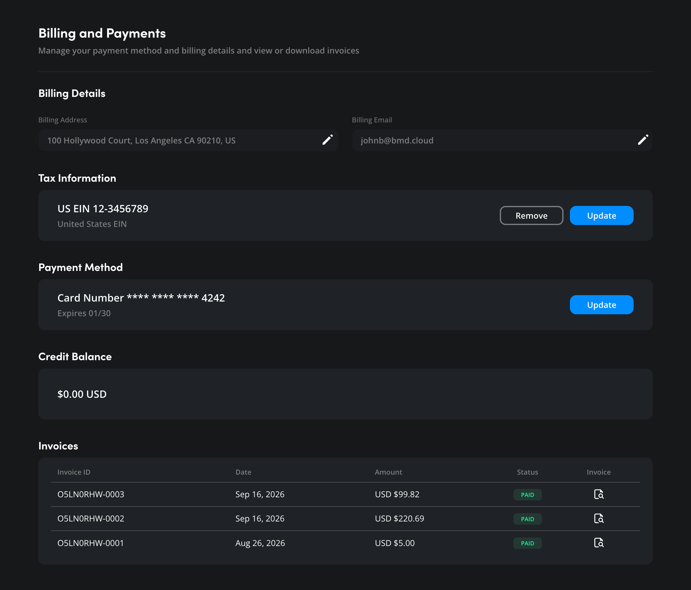This screenshot has width=691, height=590.
Task: Click the Invoices section heading
Action: pyautogui.click(x=58, y=446)
